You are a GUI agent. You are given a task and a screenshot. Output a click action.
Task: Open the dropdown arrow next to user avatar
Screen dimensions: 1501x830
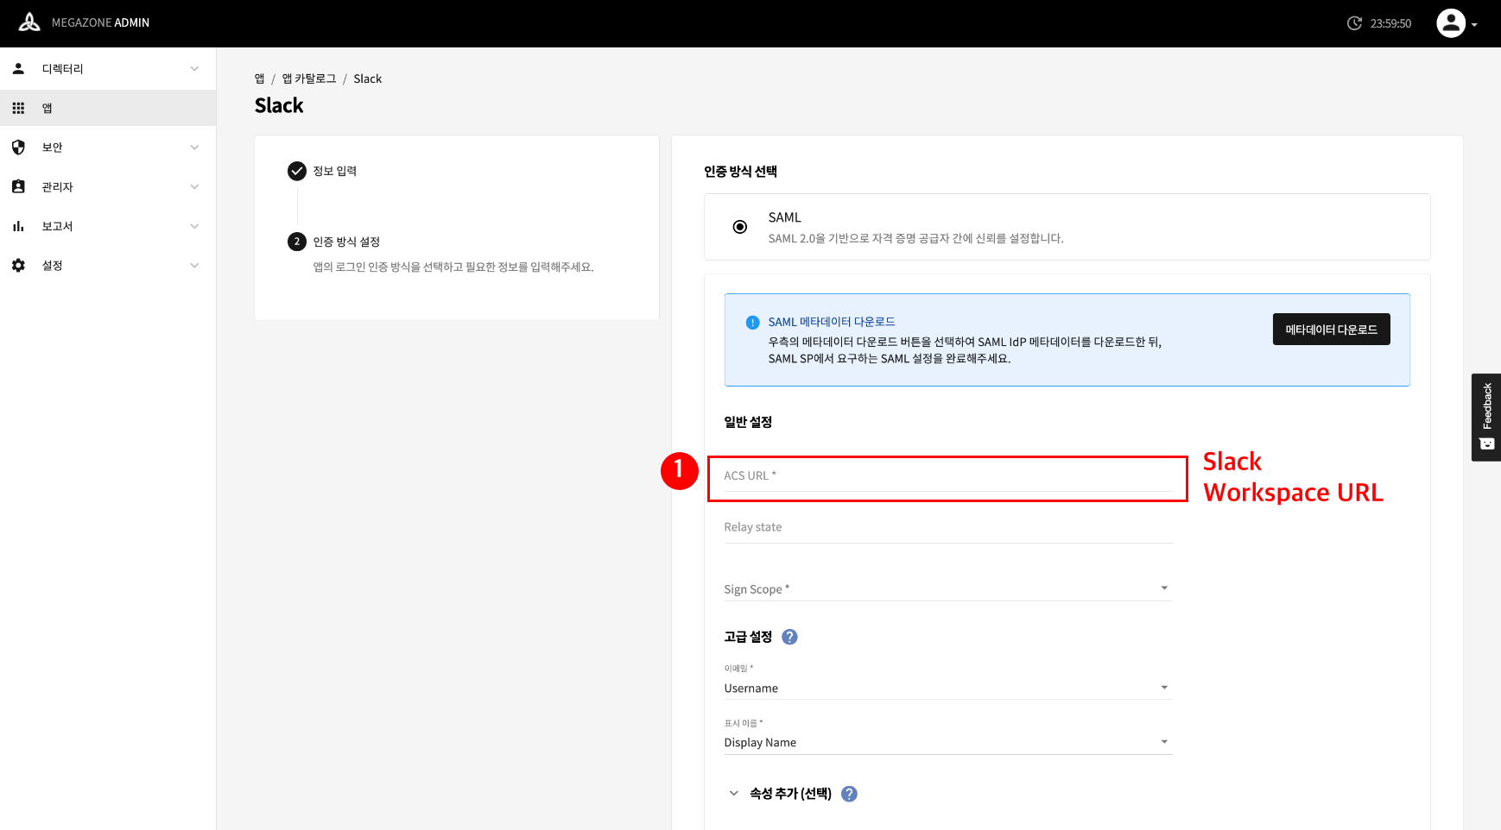click(x=1474, y=25)
